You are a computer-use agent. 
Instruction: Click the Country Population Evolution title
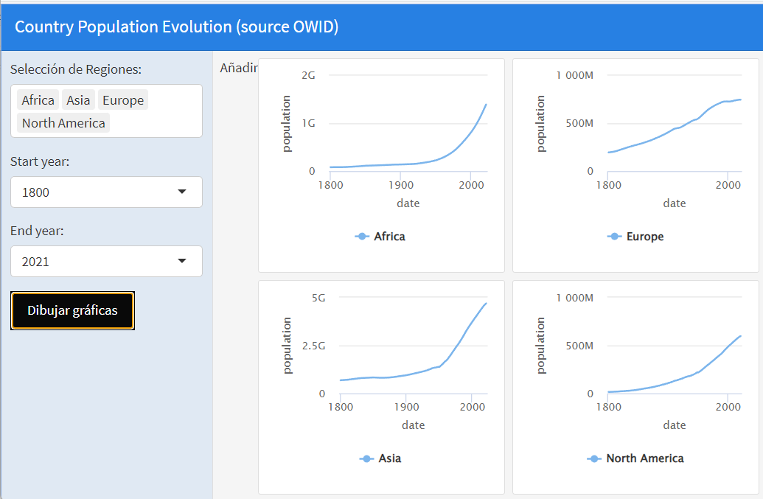coord(177,27)
